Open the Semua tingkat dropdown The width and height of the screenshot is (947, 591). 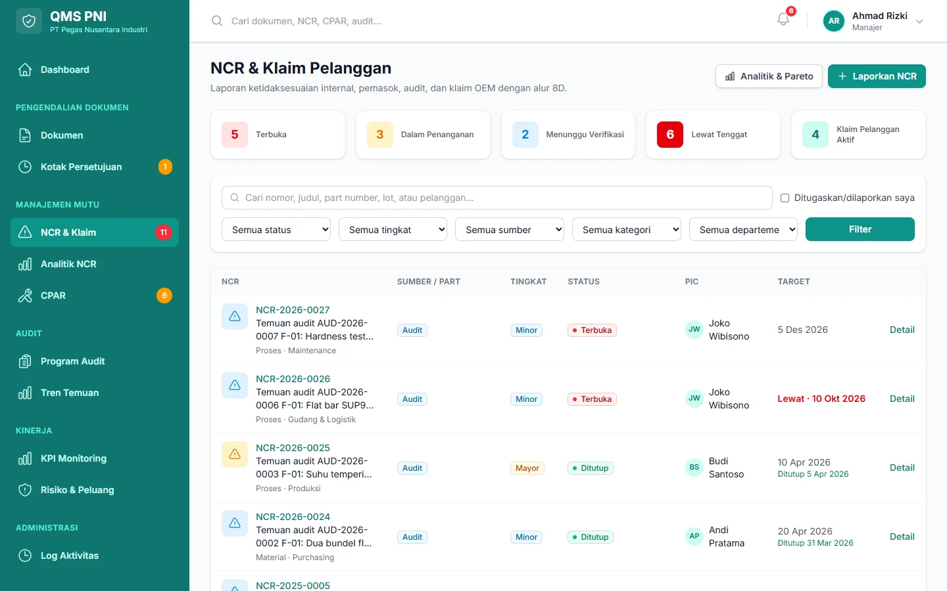point(393,229)
